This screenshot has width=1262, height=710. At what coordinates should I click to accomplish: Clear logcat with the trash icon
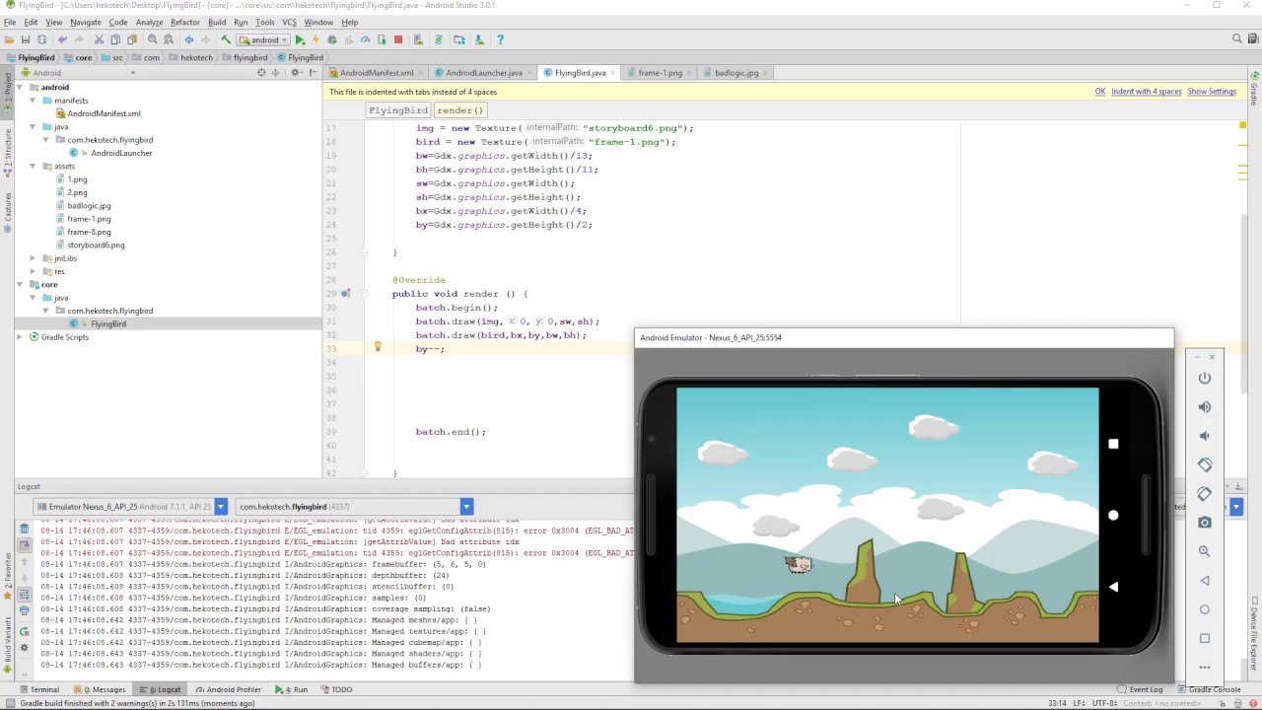(25, 530)
